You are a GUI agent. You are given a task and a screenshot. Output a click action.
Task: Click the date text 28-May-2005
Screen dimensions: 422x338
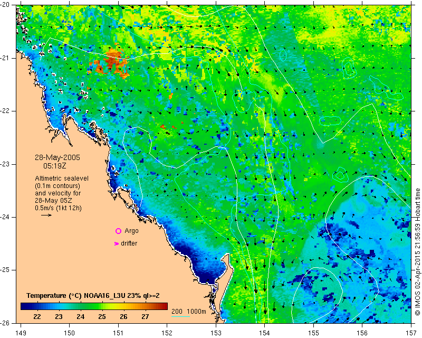57,157
